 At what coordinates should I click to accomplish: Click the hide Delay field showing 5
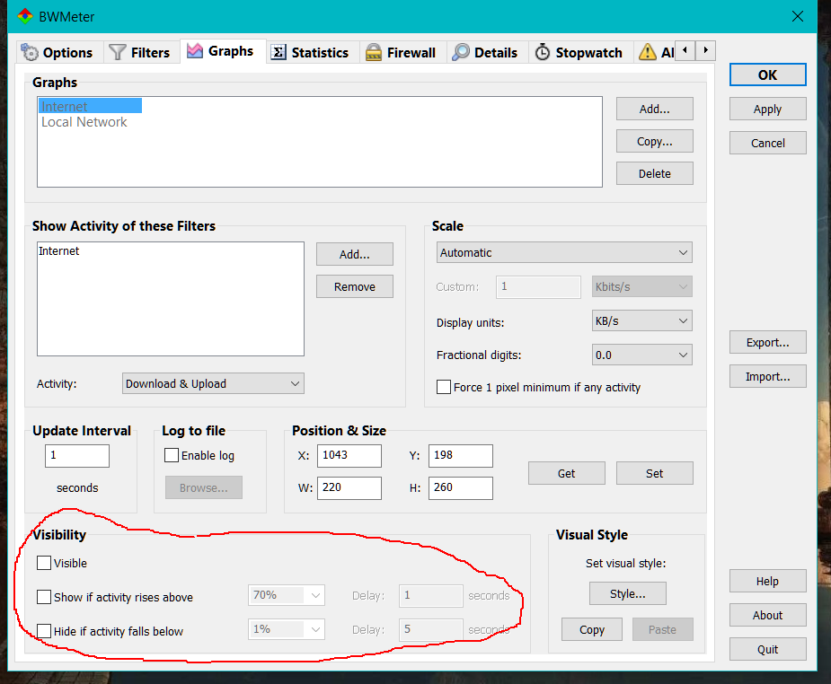click(x=431, y=629)
